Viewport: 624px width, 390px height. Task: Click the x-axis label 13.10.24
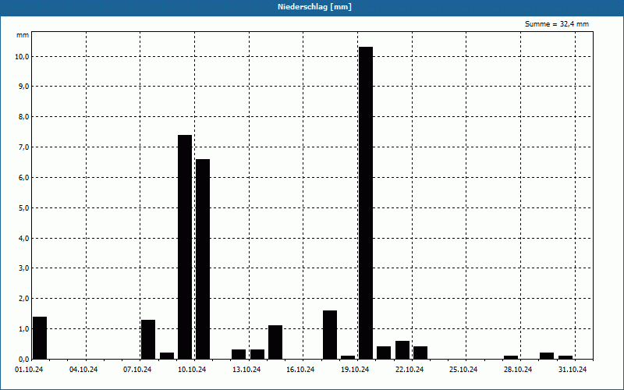(x=246, y=370)
